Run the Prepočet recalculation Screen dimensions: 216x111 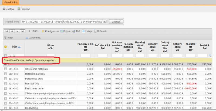[x=24, y=9]
